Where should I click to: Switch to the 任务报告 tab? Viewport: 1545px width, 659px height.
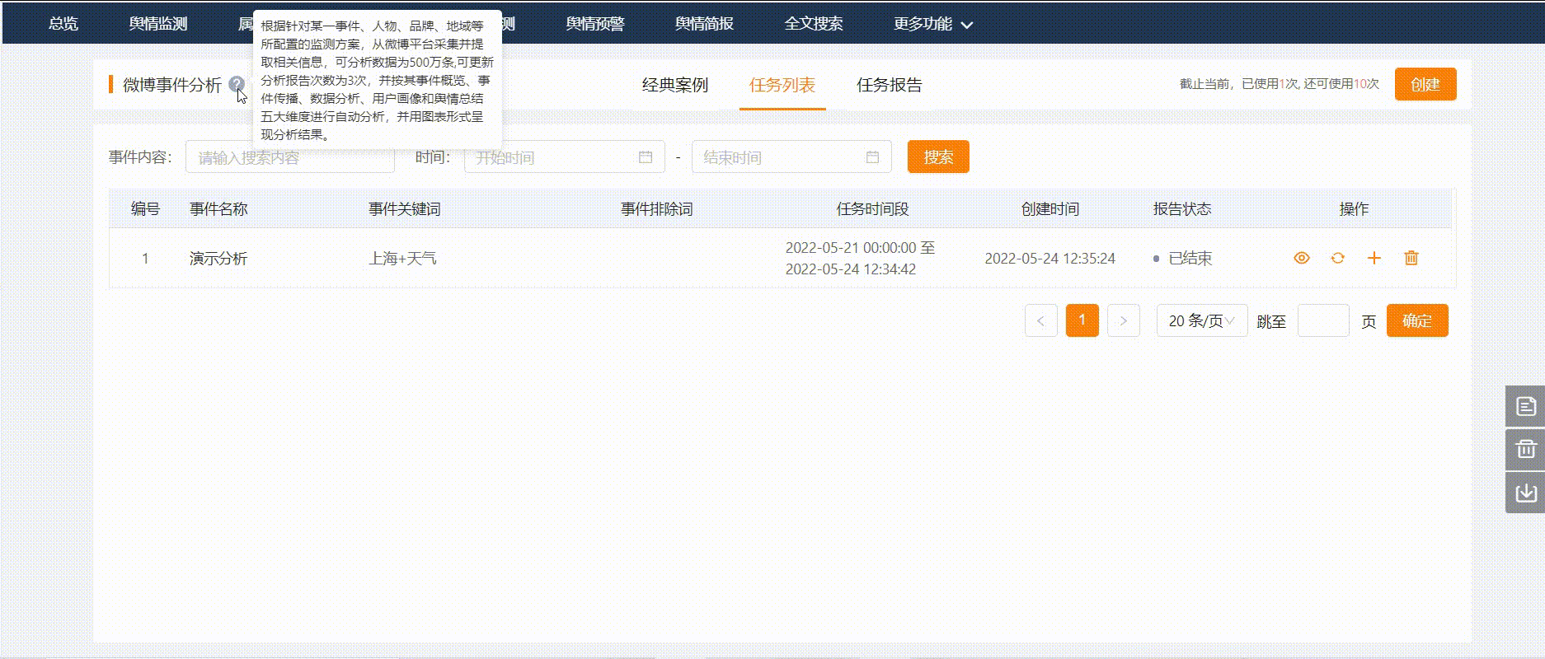890,85
